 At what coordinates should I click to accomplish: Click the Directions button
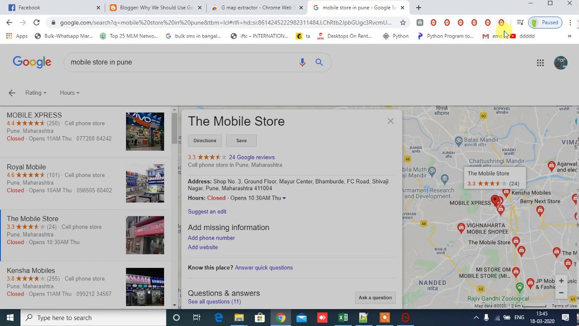click(x=205, y=141)
